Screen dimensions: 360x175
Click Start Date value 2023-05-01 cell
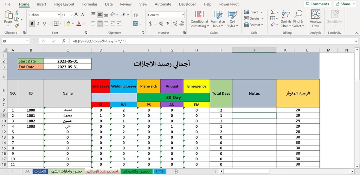click(x=67, y=61)
